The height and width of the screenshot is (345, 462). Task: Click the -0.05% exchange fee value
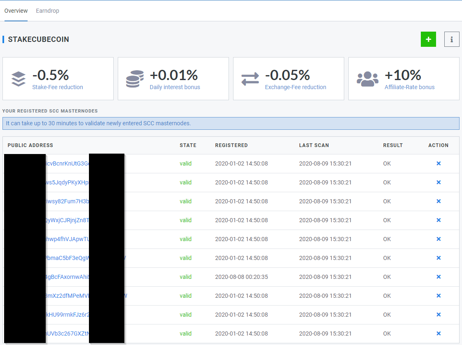[287, 75]
